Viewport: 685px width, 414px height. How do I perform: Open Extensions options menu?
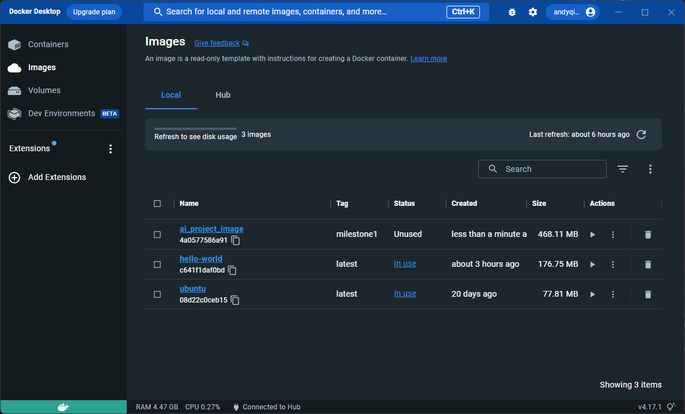click(111, 149)
